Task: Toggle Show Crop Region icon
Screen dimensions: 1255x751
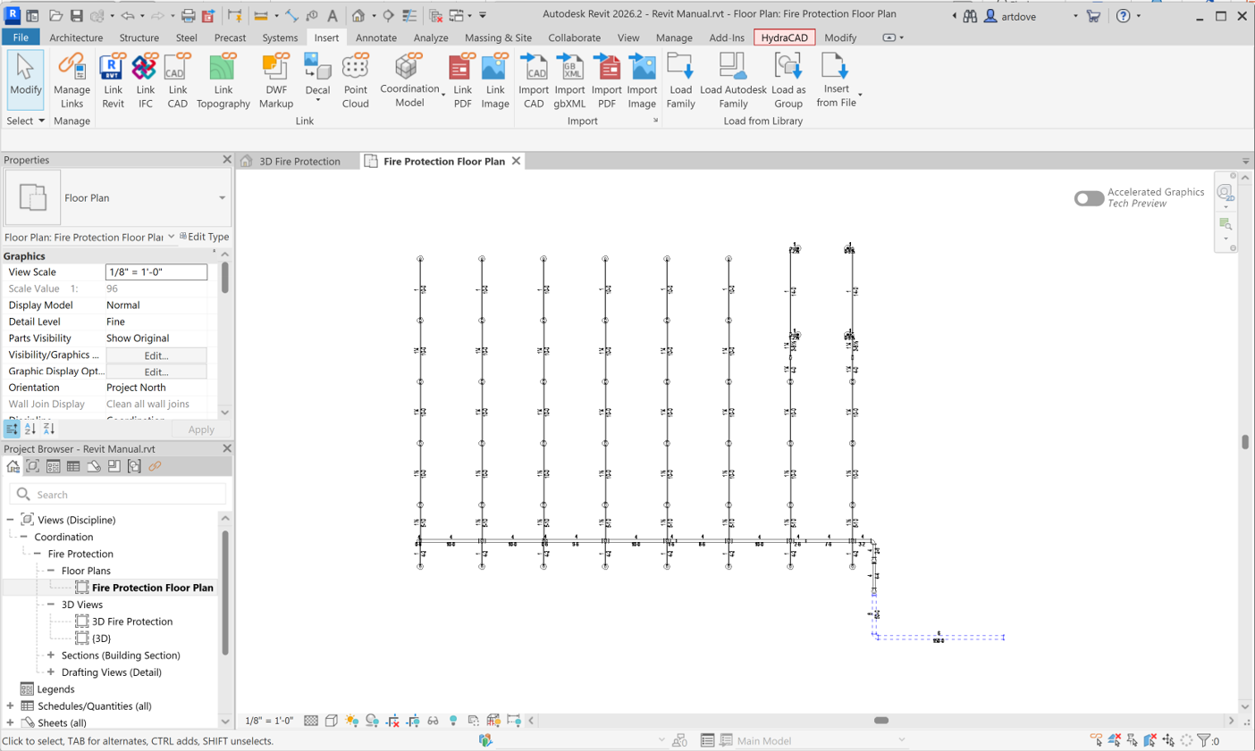Action: pyautogui.click(x=413, y=720)
